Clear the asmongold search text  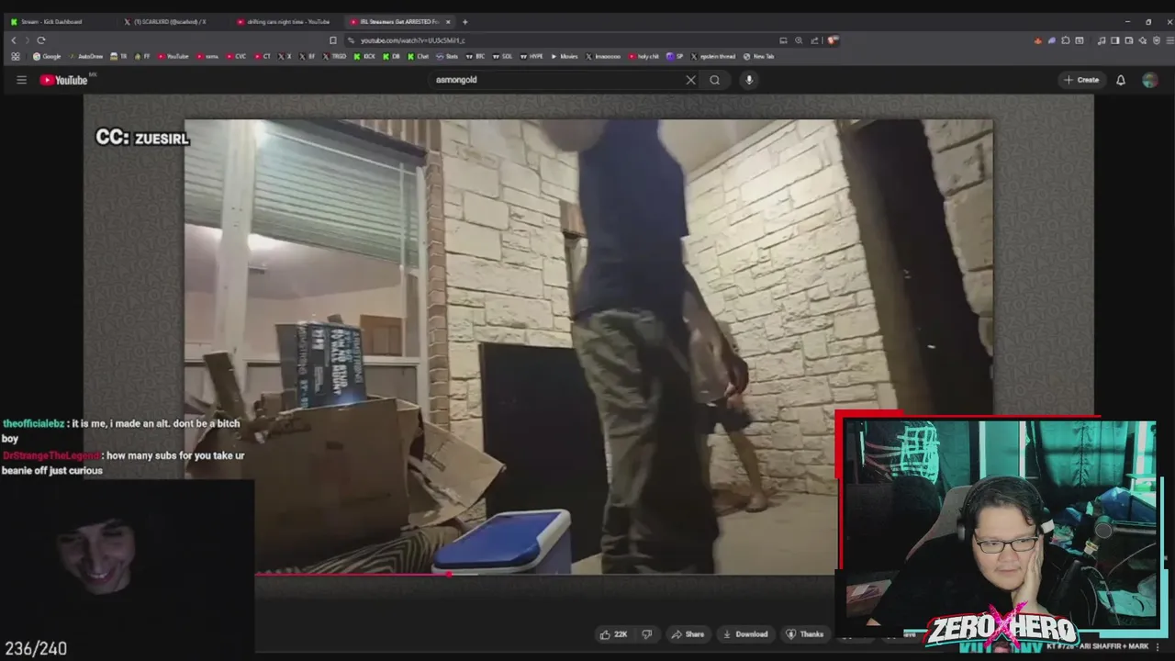pyautogui.click(x=690, y=80)
